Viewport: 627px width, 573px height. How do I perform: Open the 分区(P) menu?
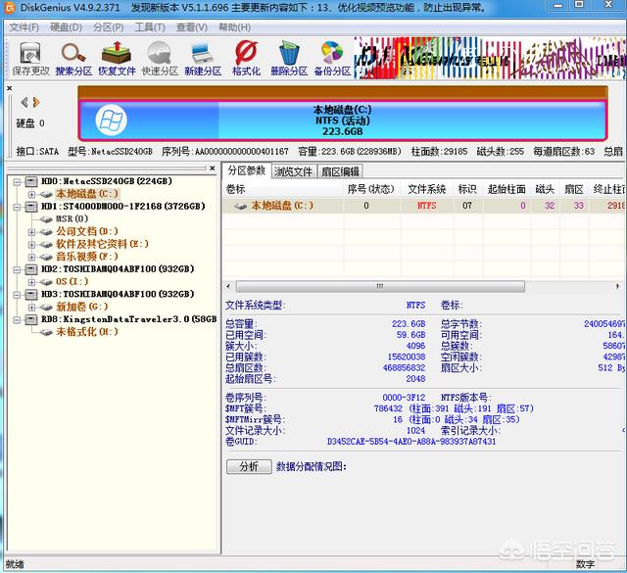[108, 27]
